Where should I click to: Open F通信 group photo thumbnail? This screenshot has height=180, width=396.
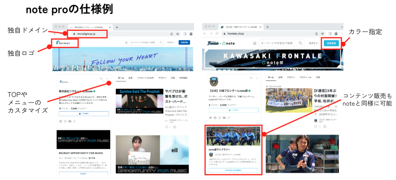tap(289, 100)
